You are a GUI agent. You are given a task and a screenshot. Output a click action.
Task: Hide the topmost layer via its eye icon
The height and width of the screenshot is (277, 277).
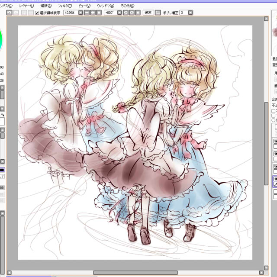[275, 142]
